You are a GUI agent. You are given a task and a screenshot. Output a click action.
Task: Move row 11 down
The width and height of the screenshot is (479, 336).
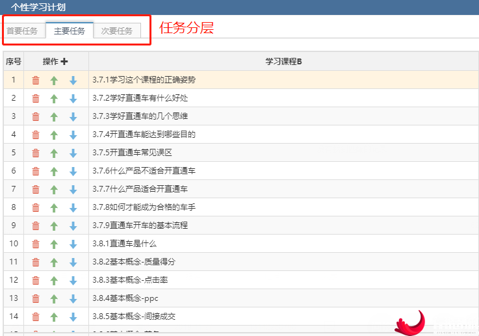[73, 263]
